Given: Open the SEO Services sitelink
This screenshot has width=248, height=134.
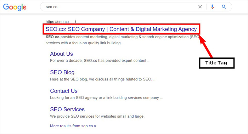Looking at the screenshot, I should tap(67, 109).
